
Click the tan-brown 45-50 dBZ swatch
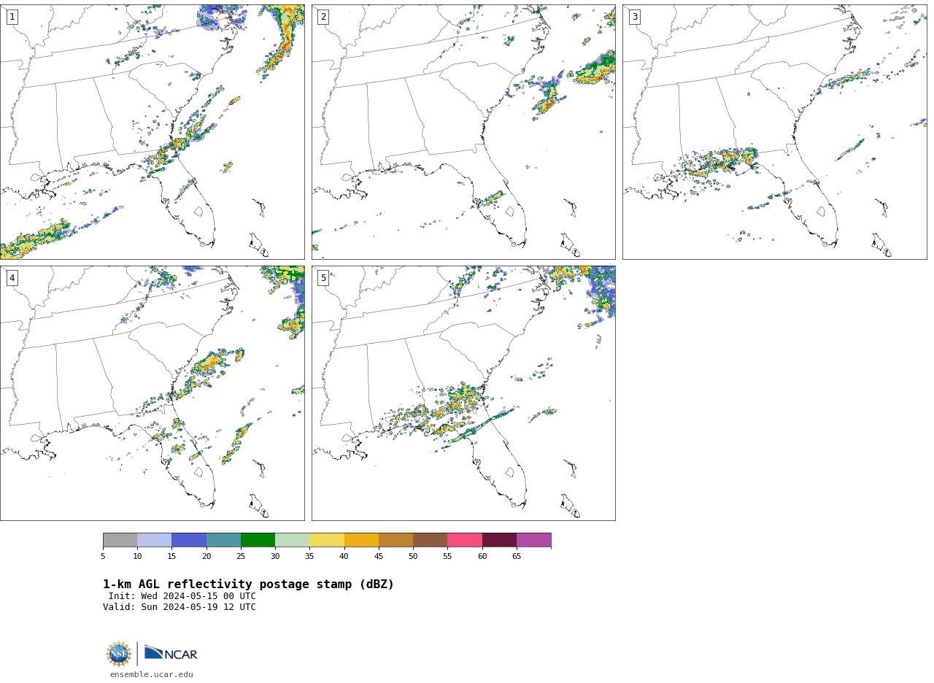pos(395,540)
